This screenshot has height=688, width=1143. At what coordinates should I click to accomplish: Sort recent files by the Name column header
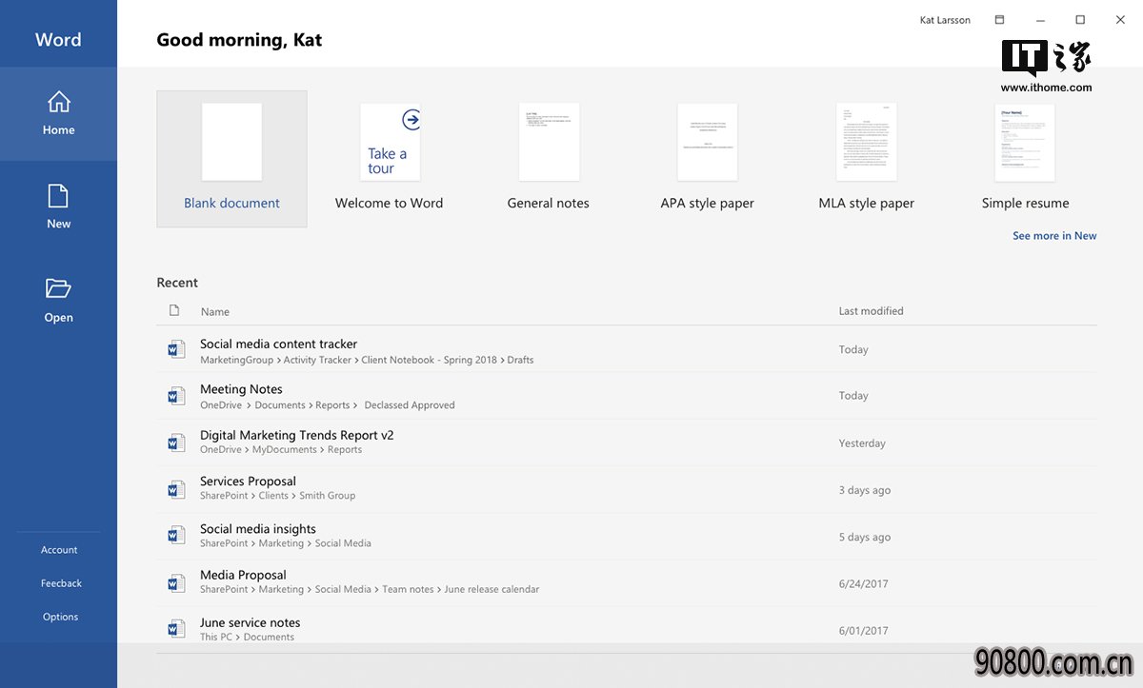[x=215, y=311]
